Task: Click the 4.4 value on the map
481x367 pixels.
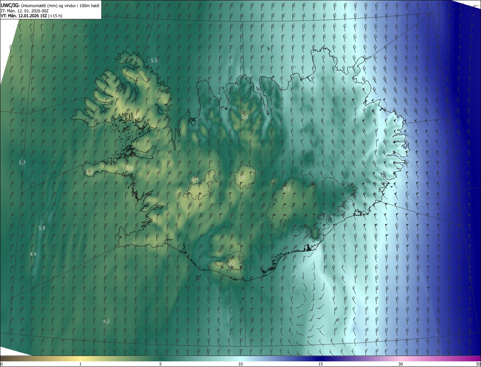Action: pyautogui.click(x=33, y=254)
